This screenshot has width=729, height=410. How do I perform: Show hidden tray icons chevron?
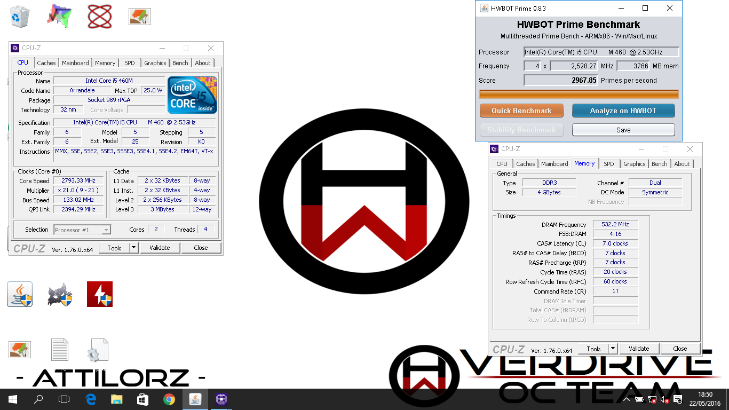[x=628, y=399]
